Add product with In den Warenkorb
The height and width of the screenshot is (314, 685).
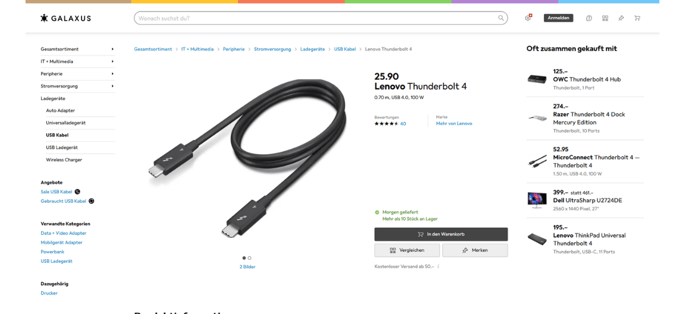(x=441, y=234)
